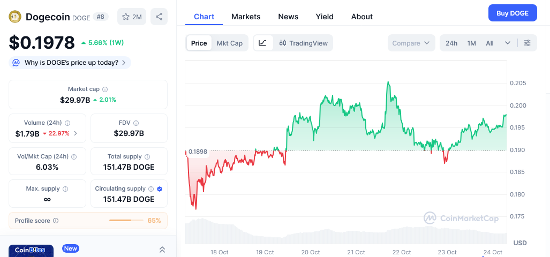Image resolution: width=550 pixels, height=257 pixels.
Task: Expand more time range options chevron
Action: (x=507, y=43)
